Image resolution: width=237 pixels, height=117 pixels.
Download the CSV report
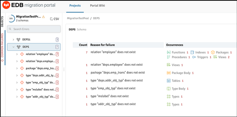click(54, 19)
